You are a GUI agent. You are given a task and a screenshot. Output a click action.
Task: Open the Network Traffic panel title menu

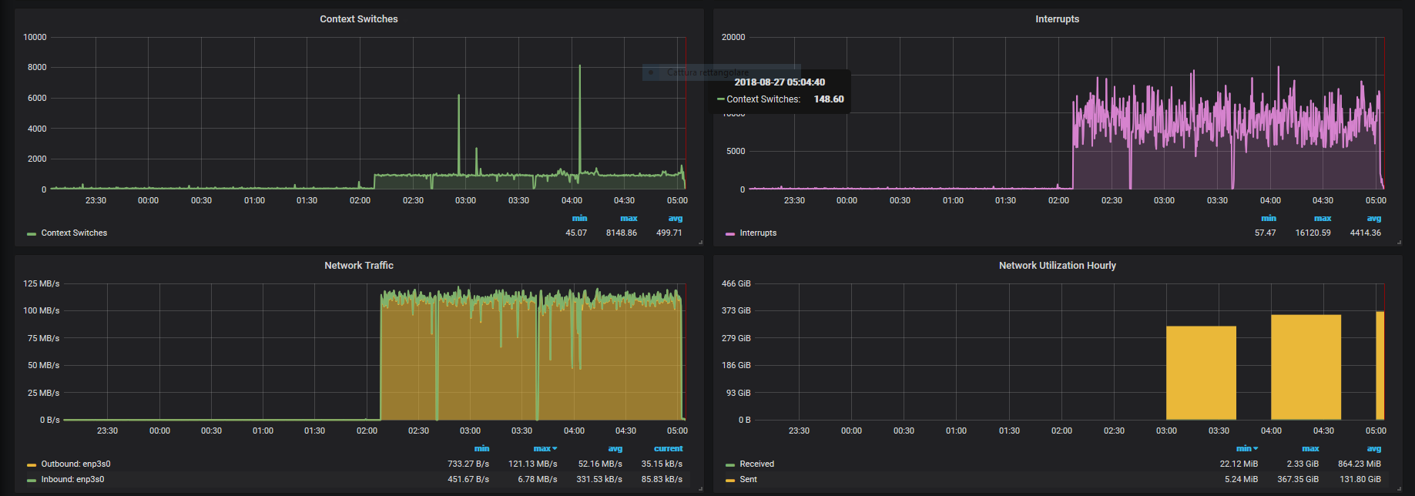tap(359, 266)
